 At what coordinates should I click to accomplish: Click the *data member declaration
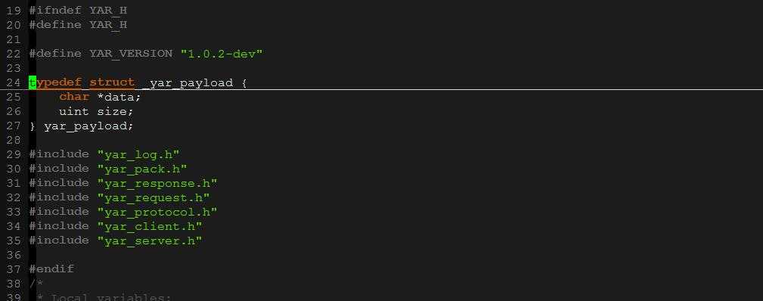tap(119, 97)
